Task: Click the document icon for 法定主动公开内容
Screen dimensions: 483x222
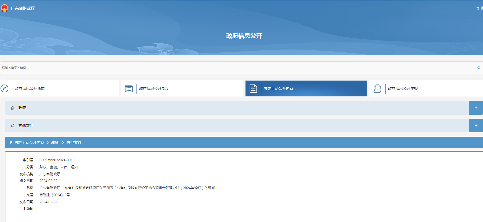Action: [x=253, y=88]
